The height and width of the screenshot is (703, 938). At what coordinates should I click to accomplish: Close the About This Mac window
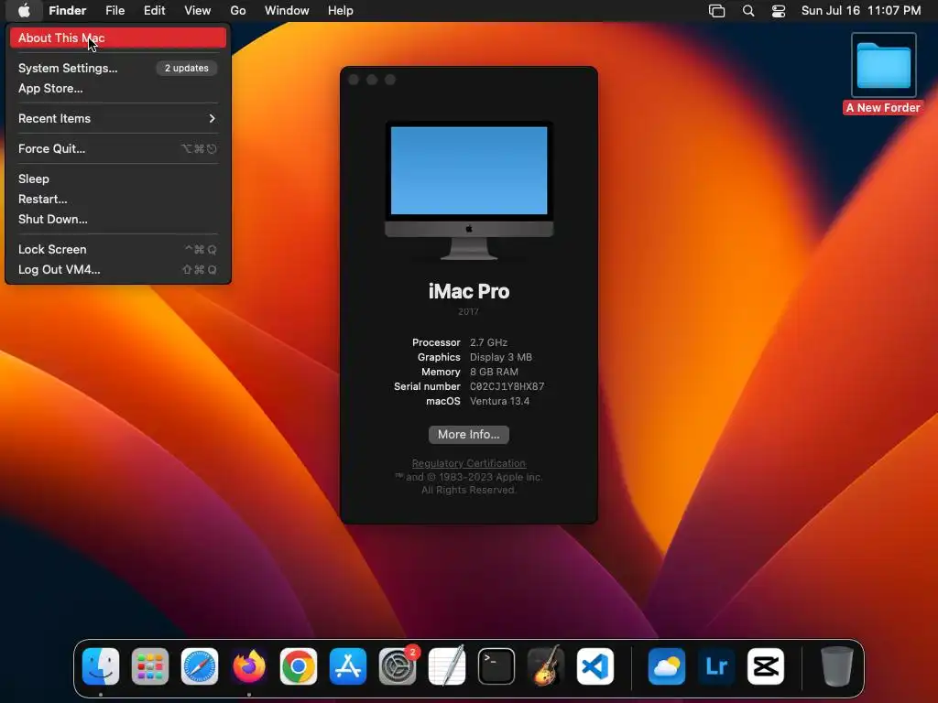point(354,80)
